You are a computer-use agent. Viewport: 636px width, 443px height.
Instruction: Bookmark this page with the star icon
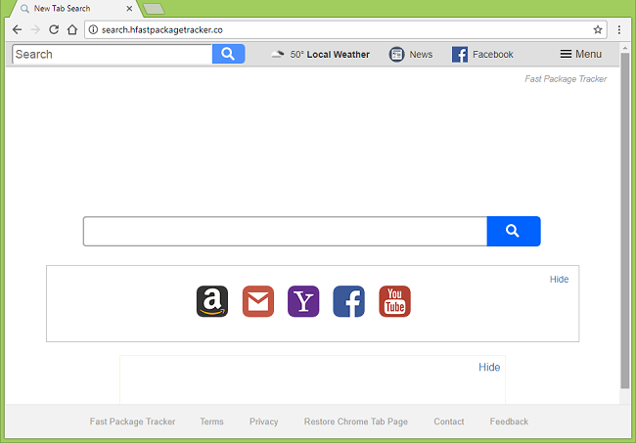598,29
